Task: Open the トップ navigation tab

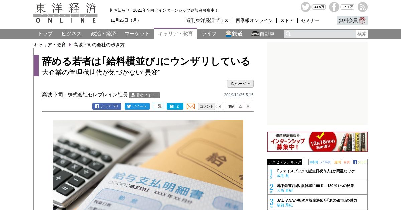Action: pyautogui.click(x=45, y=34)
